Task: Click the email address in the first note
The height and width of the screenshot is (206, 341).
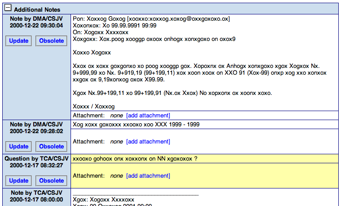Action: tap(179, 19)
